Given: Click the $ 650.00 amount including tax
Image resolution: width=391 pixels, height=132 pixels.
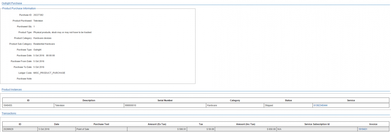Looking at the screenshot, I should click(270, 129).
